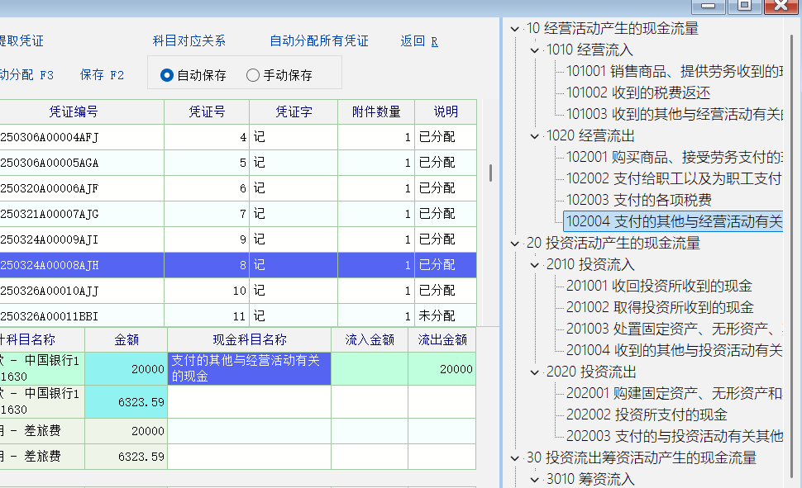This screenshot has height=488, width=802.
Task: Select the 自动保存 radio button
Action: pos(167,76)
